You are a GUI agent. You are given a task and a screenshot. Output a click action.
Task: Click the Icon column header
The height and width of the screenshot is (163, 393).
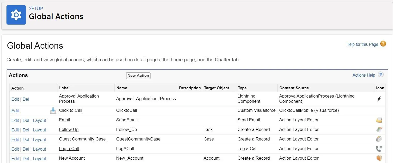pyautogui.click(x=380, y=88)
